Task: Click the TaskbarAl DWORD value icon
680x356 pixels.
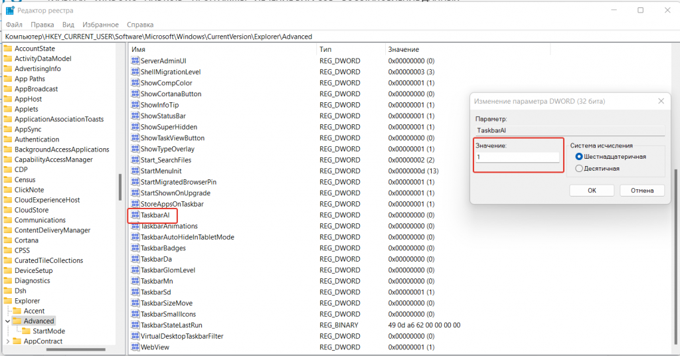Action: pos(135,215)
